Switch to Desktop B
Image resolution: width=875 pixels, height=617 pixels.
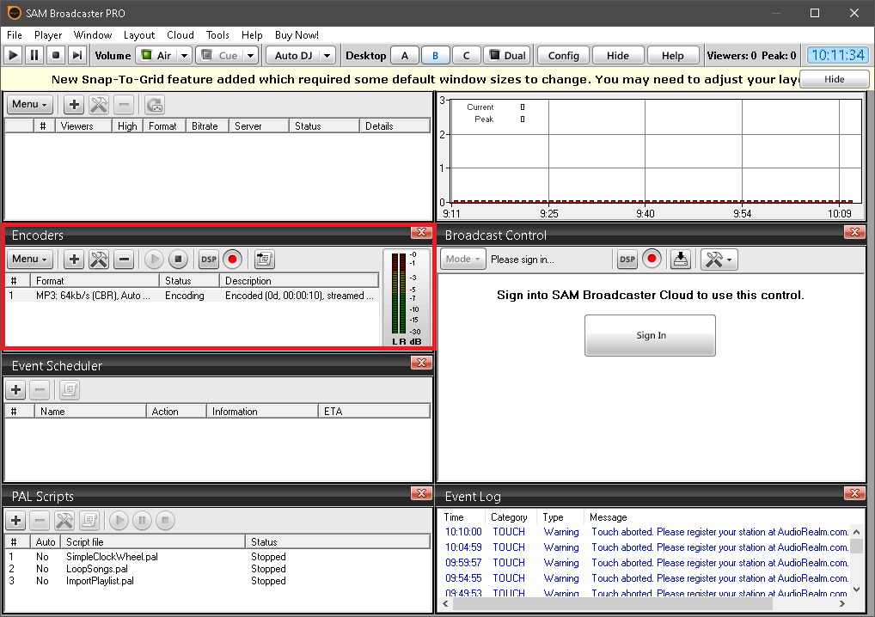coord(435,55)
